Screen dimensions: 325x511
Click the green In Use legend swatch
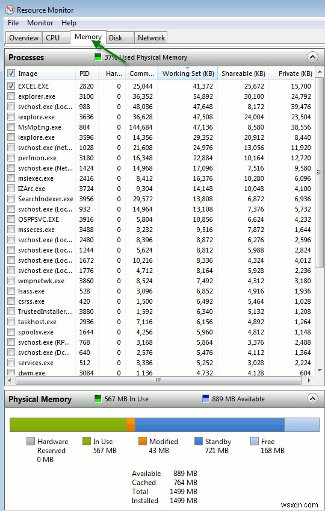86,441
